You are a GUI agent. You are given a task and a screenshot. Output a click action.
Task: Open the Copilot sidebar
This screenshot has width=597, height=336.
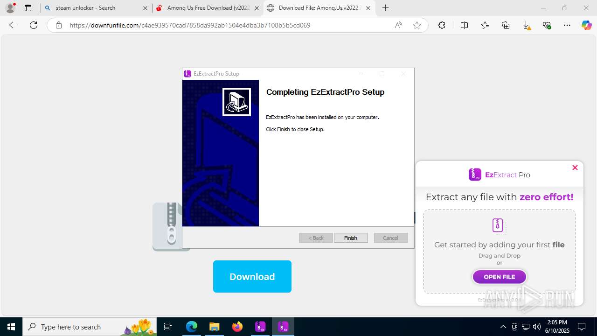(587, 25)
